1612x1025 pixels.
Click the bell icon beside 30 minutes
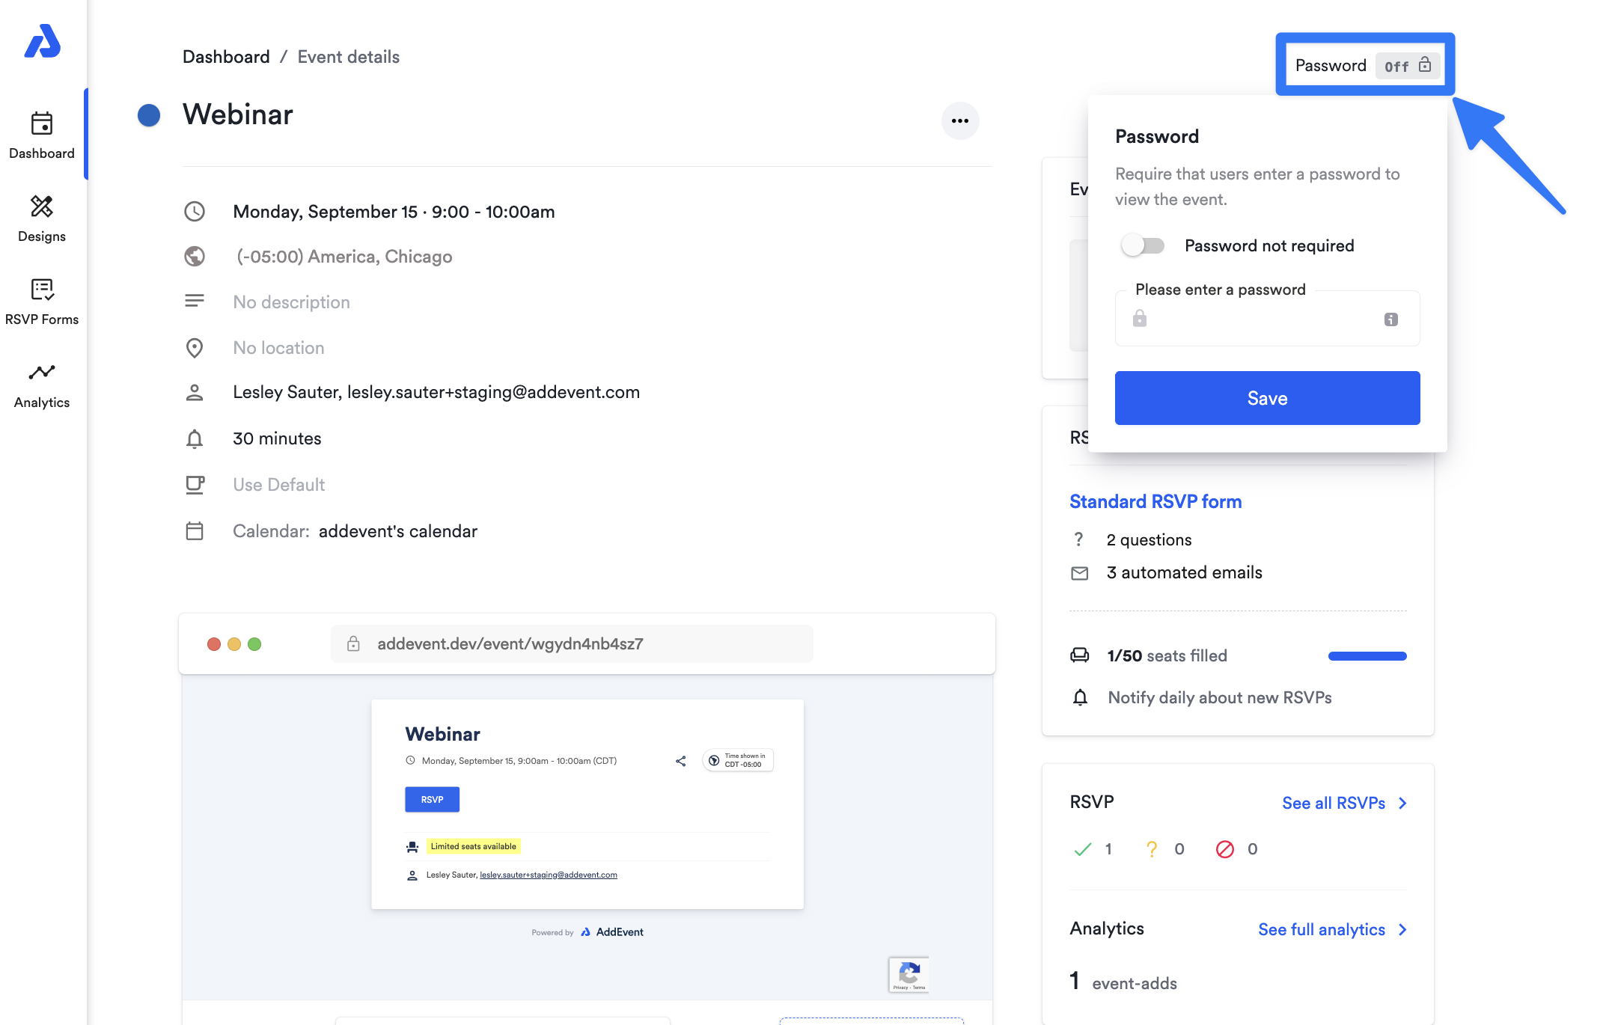tap(195, 438)
